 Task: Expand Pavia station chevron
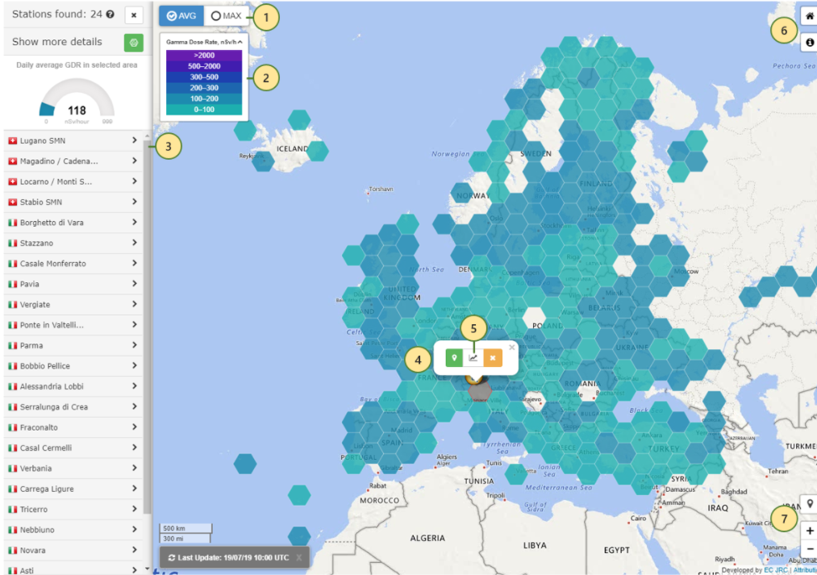pos(135,284)
